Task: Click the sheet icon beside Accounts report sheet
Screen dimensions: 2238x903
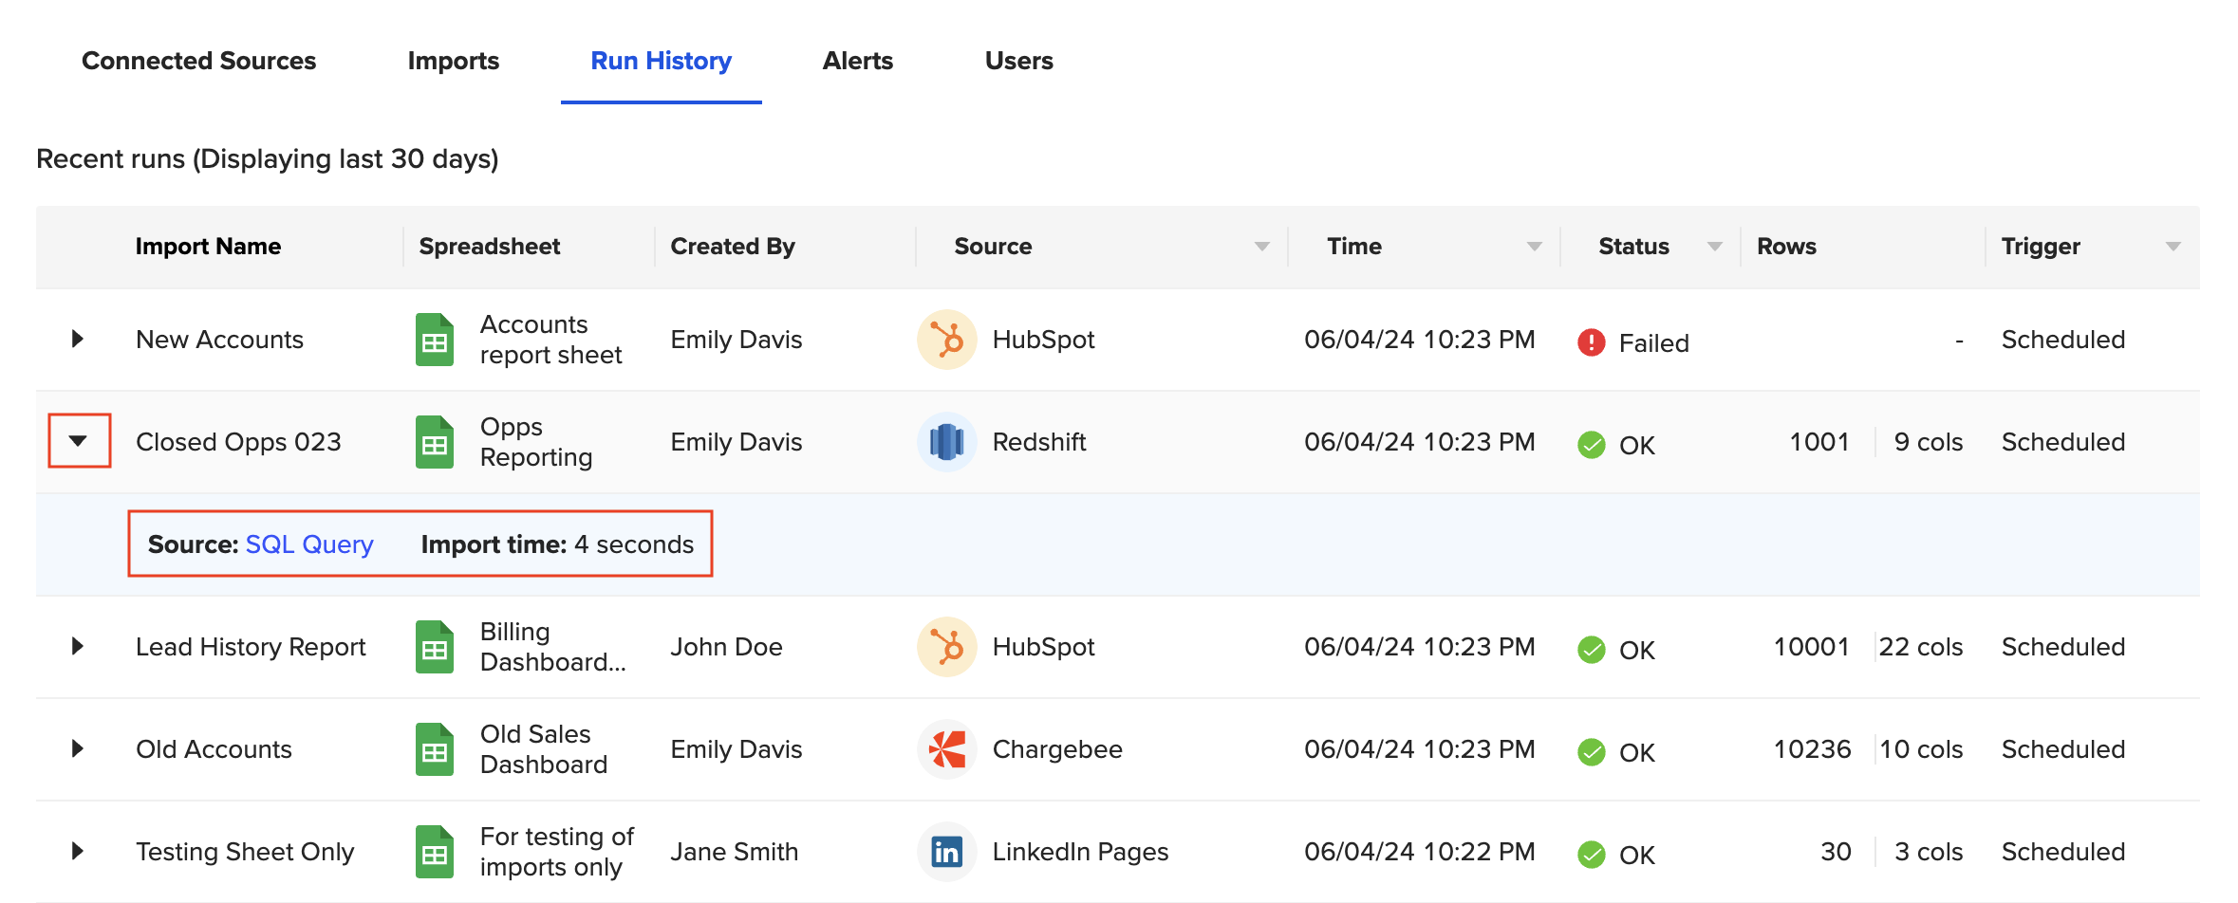Action: tap(435, 340)
